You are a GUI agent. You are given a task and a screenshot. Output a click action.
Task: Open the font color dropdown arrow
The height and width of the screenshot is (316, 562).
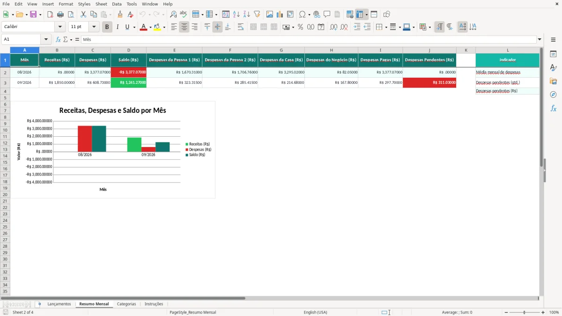click(x=150, y=27)
